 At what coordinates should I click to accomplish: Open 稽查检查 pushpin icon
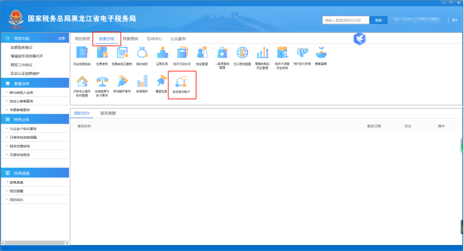point(162,81)
